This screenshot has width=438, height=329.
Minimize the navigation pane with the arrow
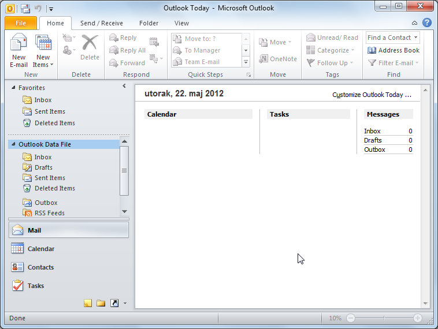124,86
